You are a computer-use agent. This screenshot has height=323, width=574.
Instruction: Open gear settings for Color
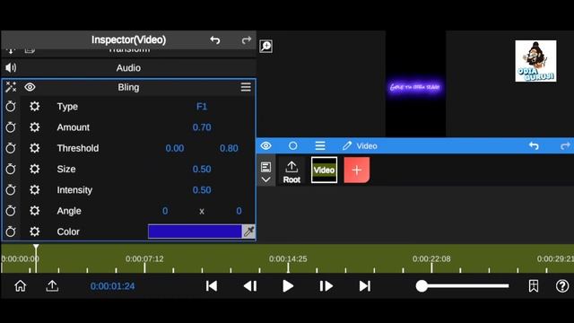[x=35, y=231]
